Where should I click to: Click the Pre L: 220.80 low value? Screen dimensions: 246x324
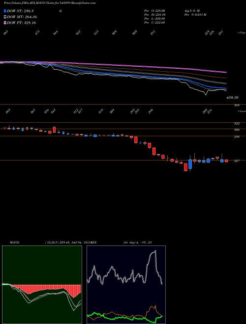(154, 19)
